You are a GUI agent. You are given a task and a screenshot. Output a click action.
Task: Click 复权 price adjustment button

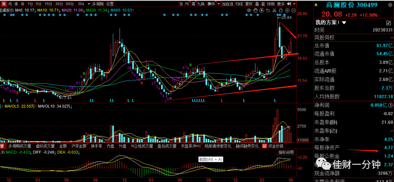(249, 4)
